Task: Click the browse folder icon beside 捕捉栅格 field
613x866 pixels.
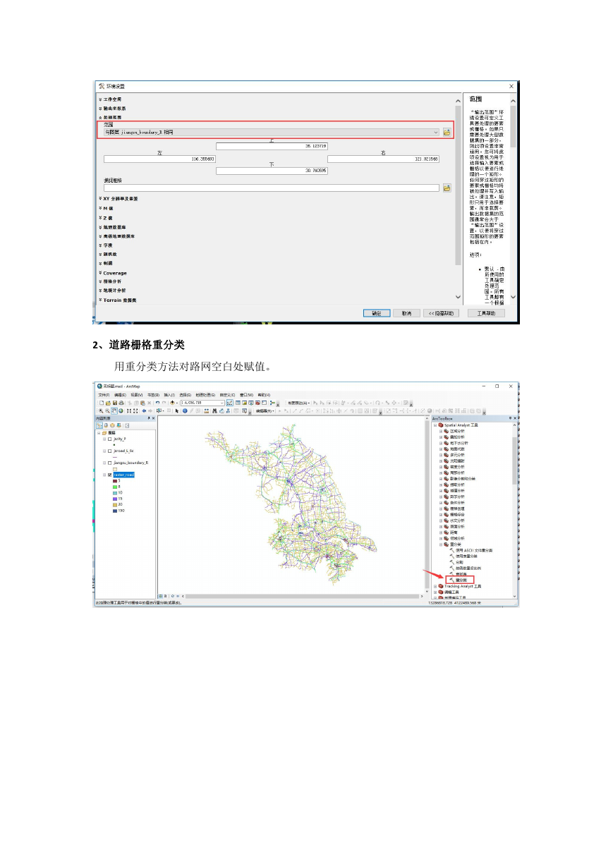Action: (x=447, y=188)
